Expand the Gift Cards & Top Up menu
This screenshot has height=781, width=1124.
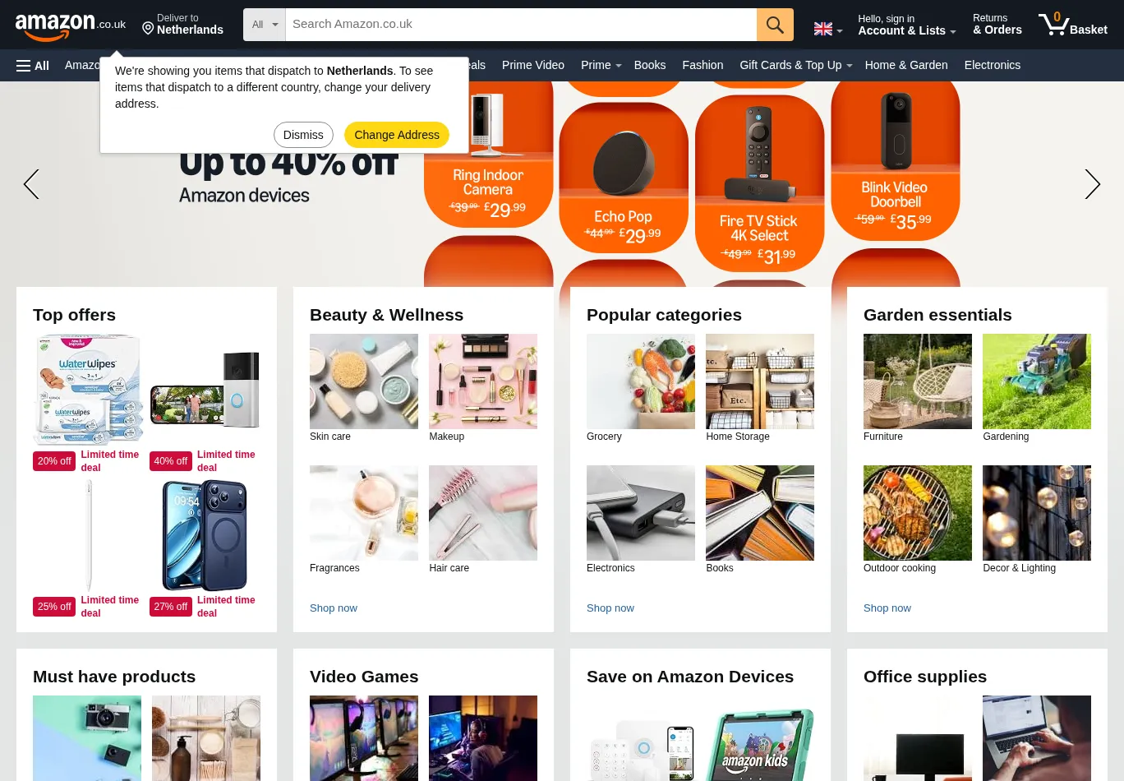pyautogui.click(x=796, y=65)
